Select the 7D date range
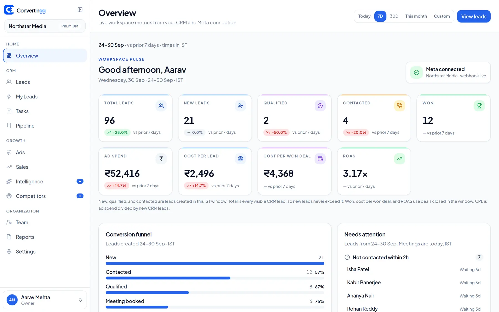The image size is (499, 312). (380, 16)
